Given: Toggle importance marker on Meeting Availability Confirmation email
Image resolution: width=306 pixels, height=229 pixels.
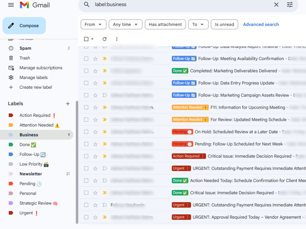Looking at the screenshot, I should pos(105,59).
